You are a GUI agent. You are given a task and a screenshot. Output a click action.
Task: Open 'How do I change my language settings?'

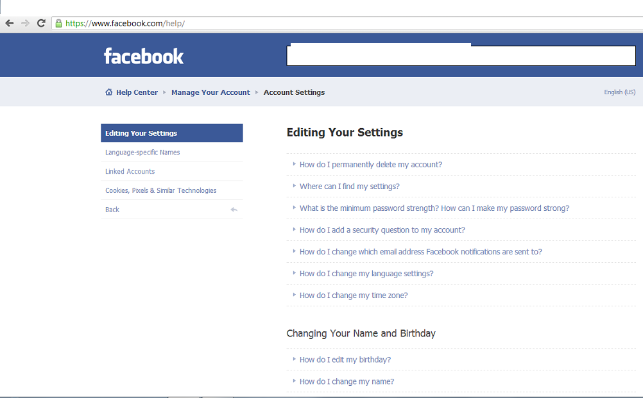[x=366, y=274]
